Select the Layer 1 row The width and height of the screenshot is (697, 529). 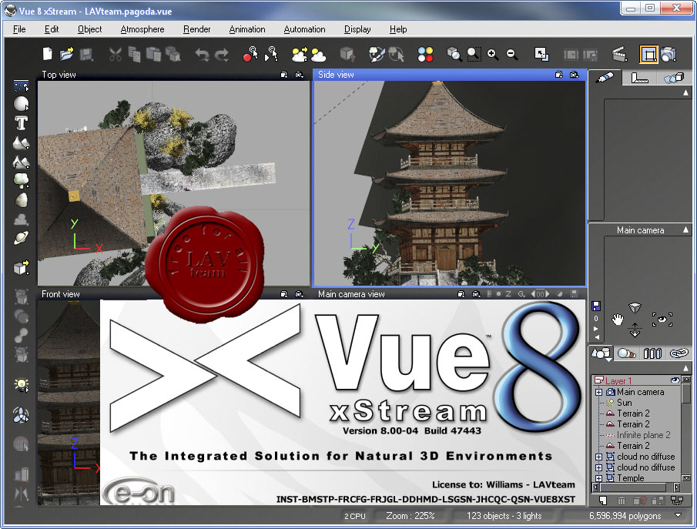[x=636, y=380]
